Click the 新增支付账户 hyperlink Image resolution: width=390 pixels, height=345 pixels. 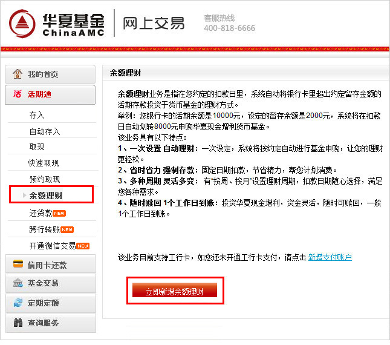coord(330,257)
